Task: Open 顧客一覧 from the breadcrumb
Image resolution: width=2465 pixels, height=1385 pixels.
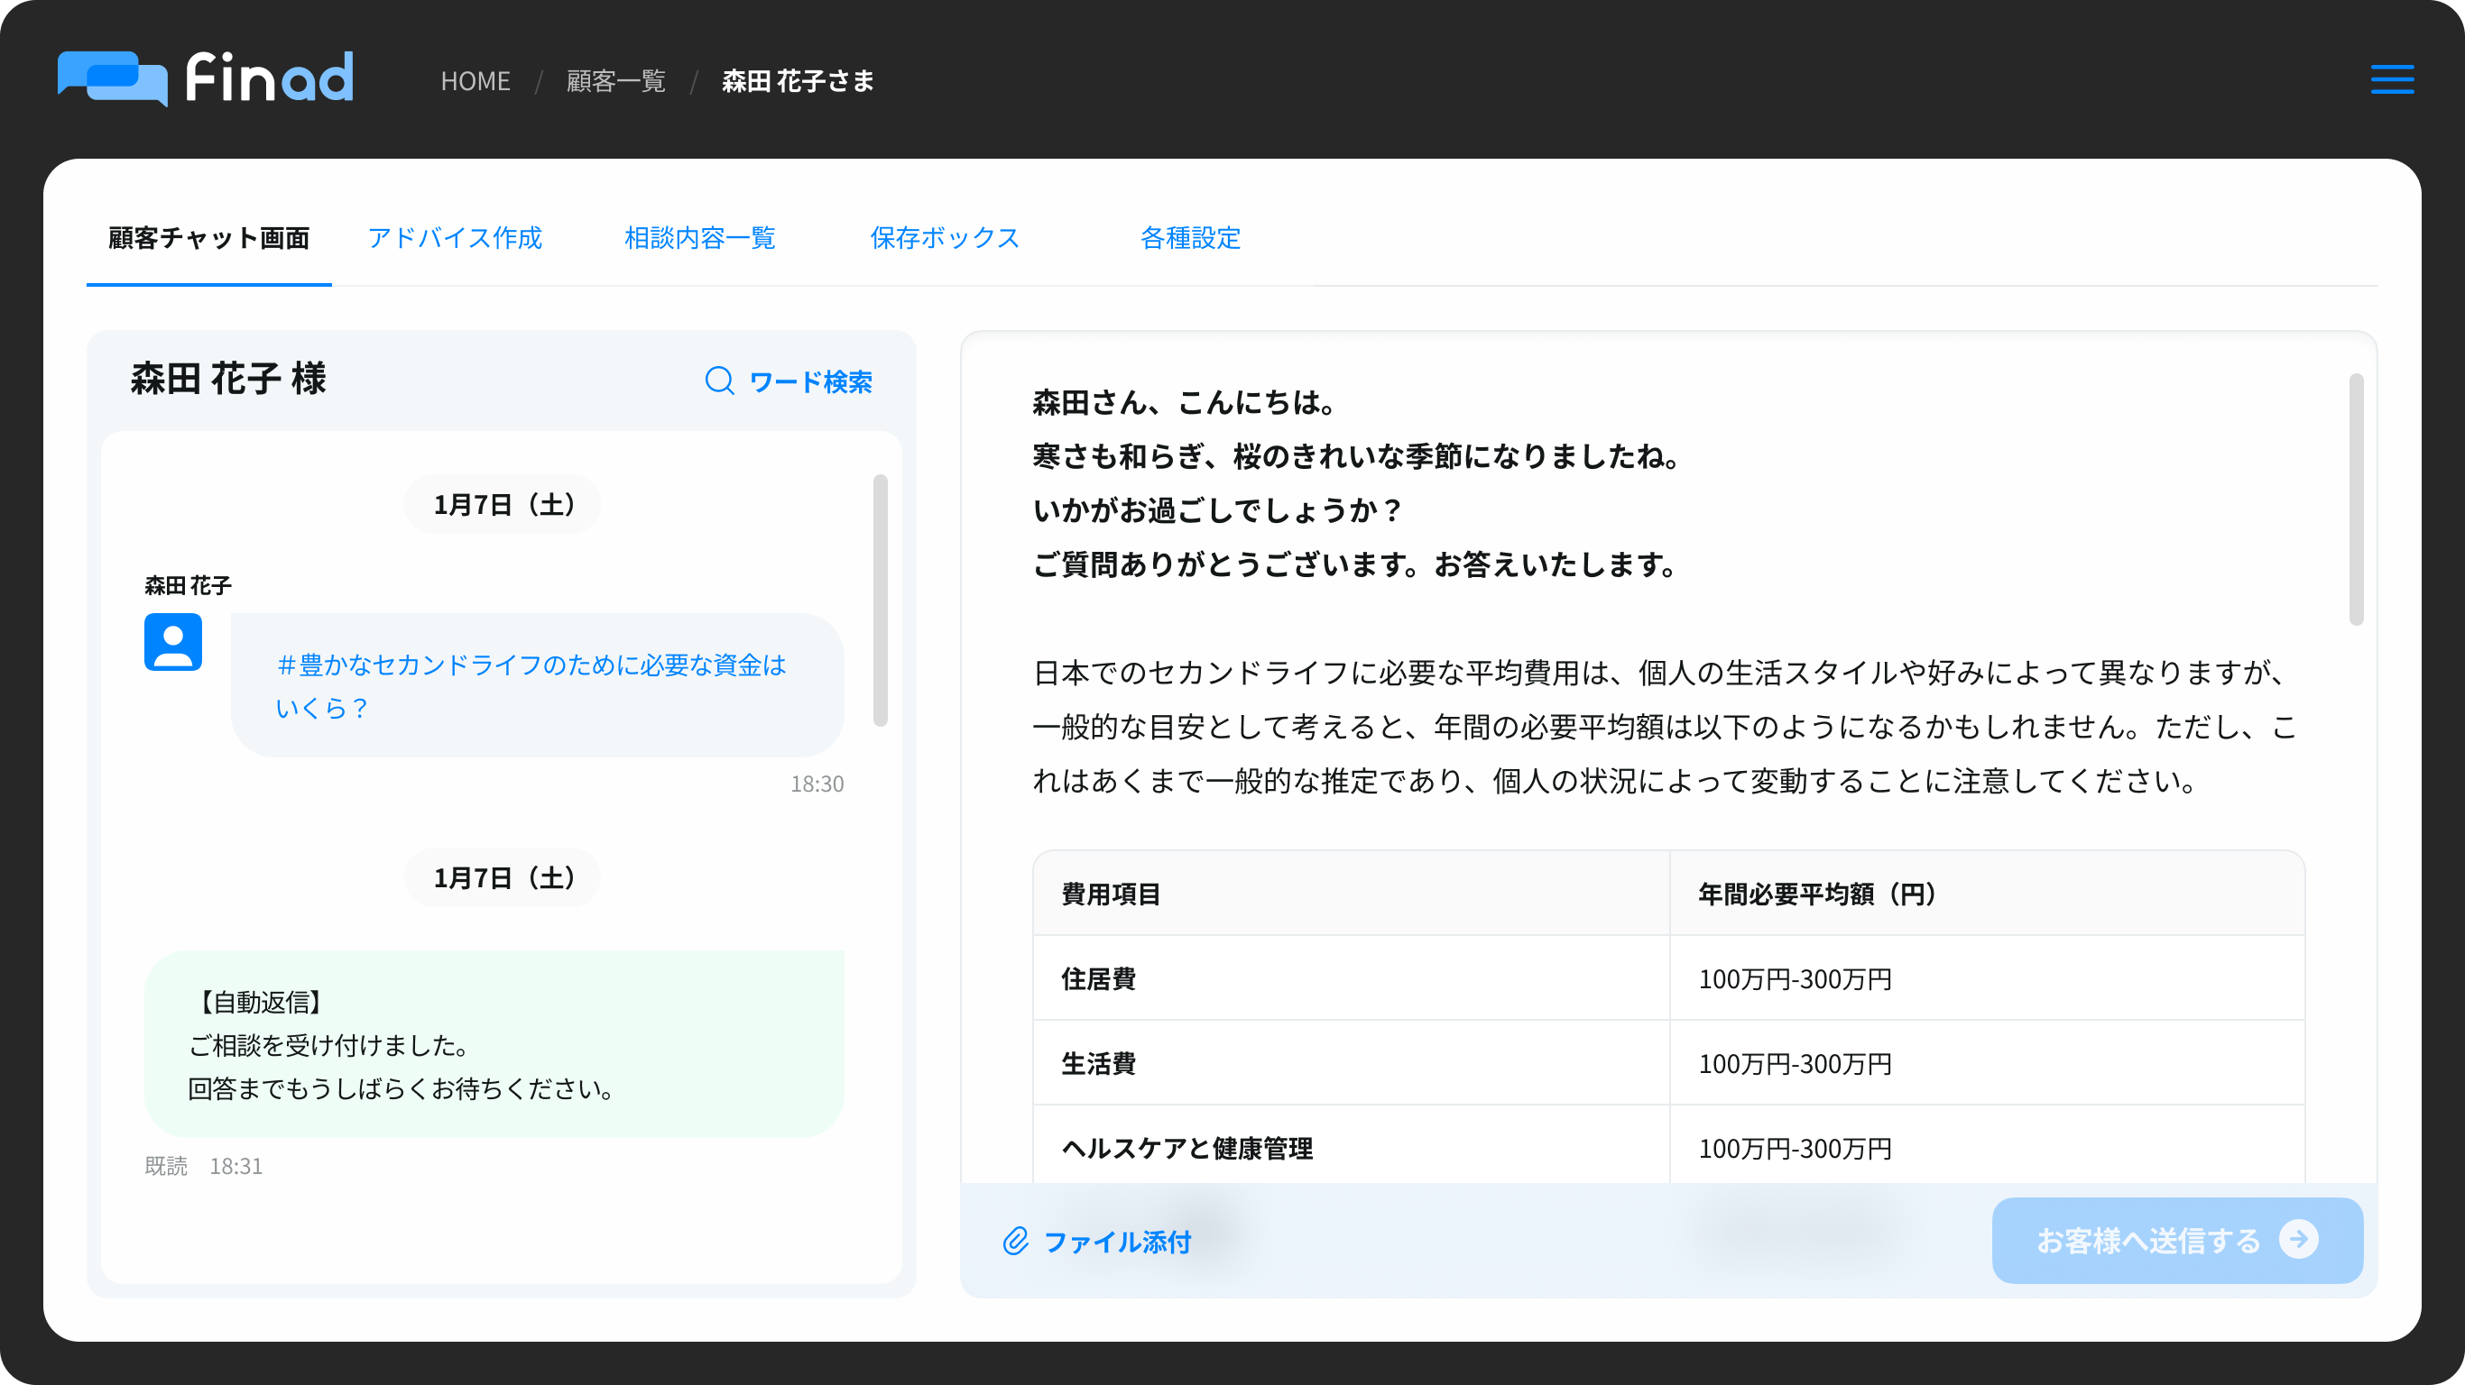Action: [615, 80]
